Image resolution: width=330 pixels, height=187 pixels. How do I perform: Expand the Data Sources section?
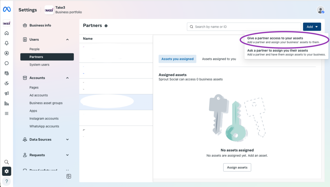tap(67, 139)
